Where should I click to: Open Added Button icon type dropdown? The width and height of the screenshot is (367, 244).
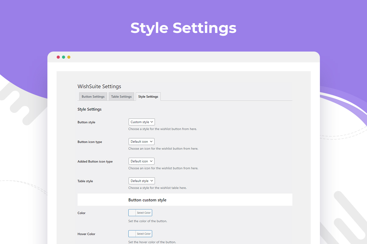[x=141, y=161]
